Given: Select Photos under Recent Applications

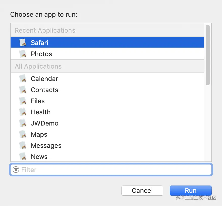Looking at the screenshot, I should tap(41, 54).
